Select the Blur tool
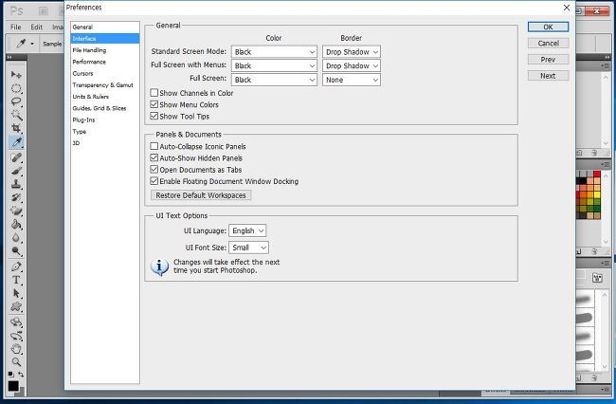The height and width of the screenshot is (404, 616). [16, 237]
